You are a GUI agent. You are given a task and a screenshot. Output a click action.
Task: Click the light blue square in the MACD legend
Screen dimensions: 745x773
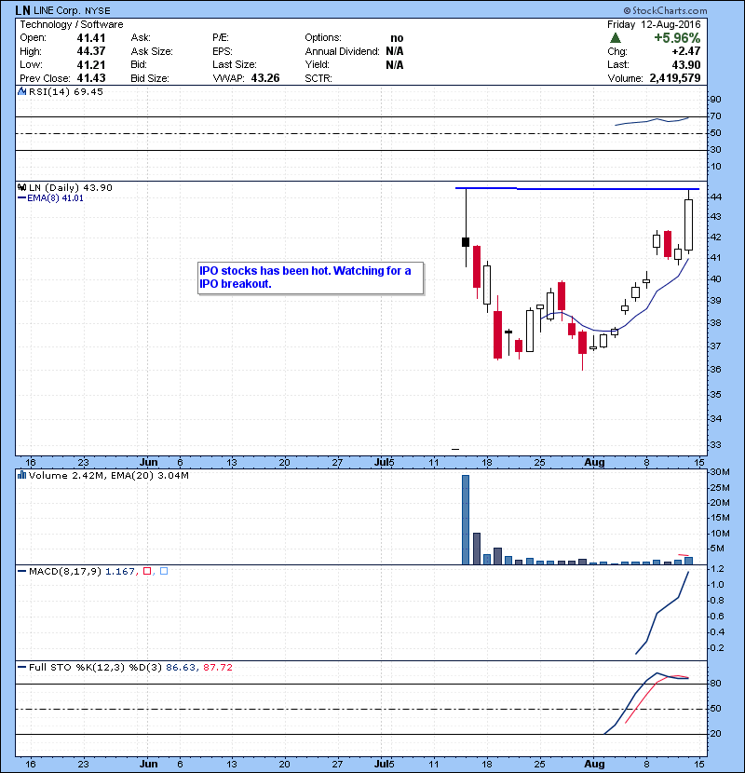164,571
